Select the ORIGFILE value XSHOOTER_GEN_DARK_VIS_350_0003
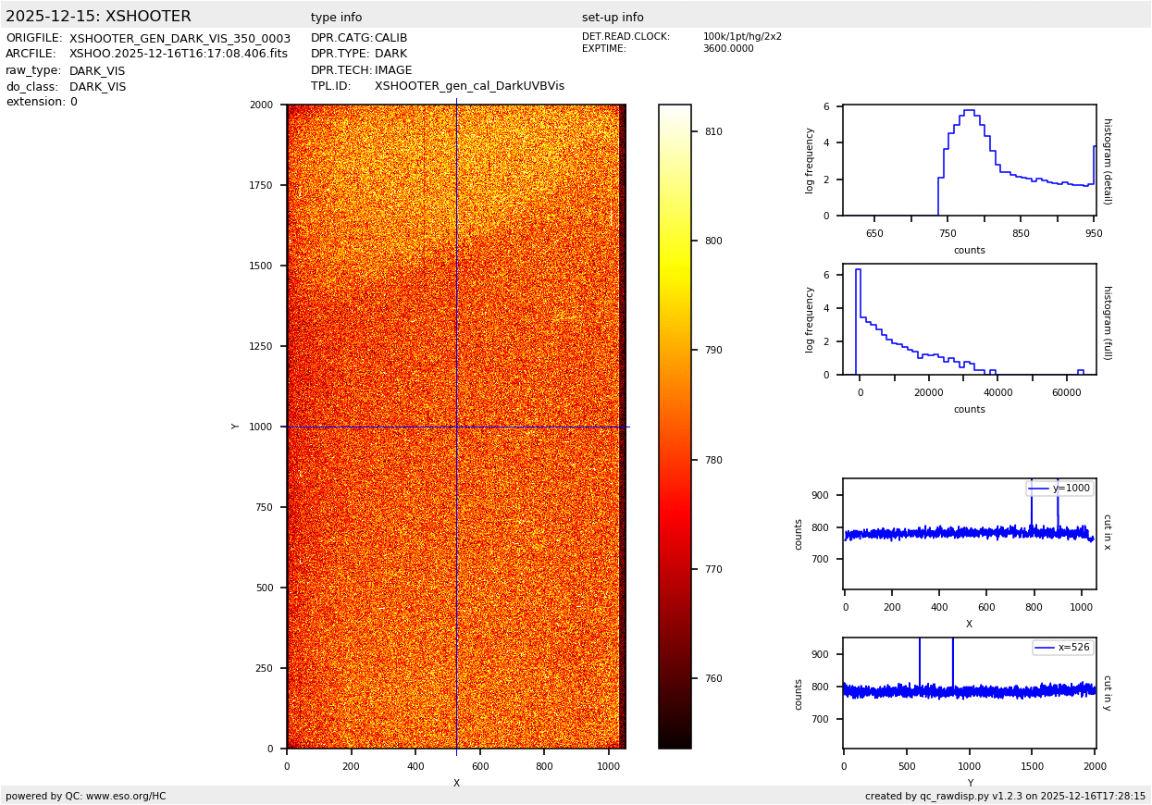Screen dimensions: 1152x805 180,39
